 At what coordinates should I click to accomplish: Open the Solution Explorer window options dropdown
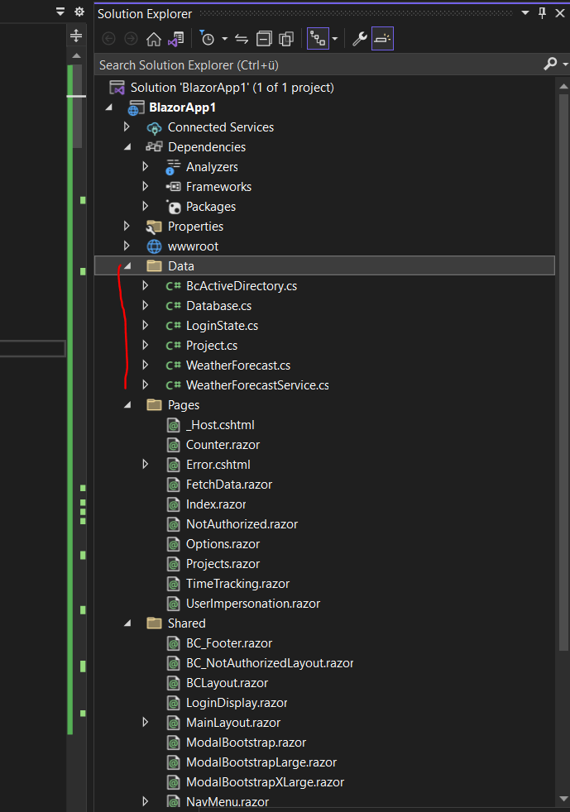pyautogui.click(x=524, y=13)
